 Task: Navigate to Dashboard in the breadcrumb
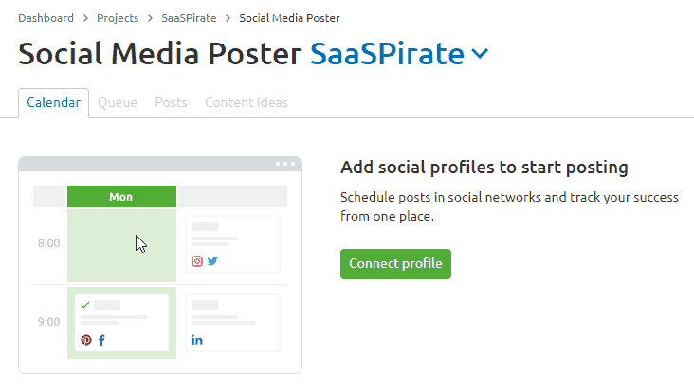pos(46,18)
